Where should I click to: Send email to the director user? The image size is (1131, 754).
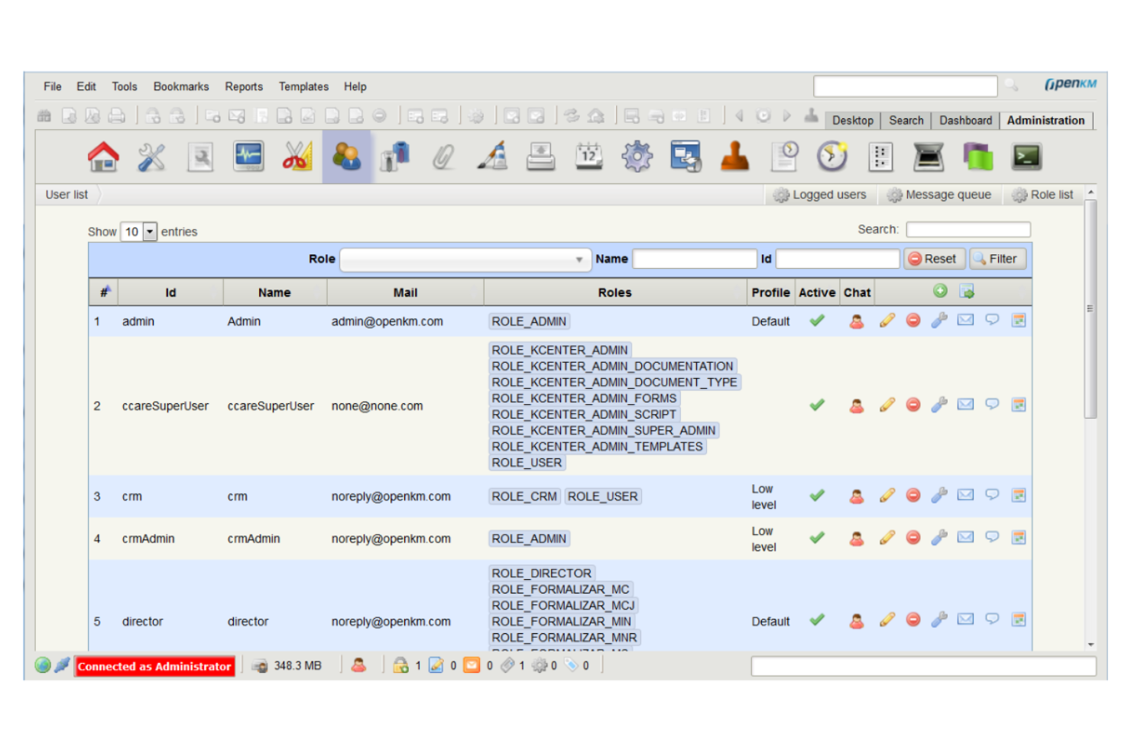click(x=965, y=620)
